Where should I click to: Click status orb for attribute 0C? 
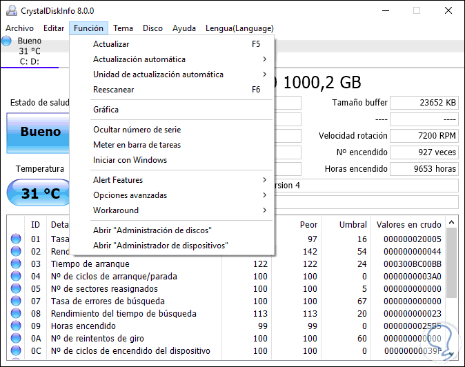tap(16, 350)
